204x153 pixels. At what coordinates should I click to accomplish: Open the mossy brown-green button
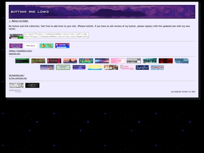(38, 61)
